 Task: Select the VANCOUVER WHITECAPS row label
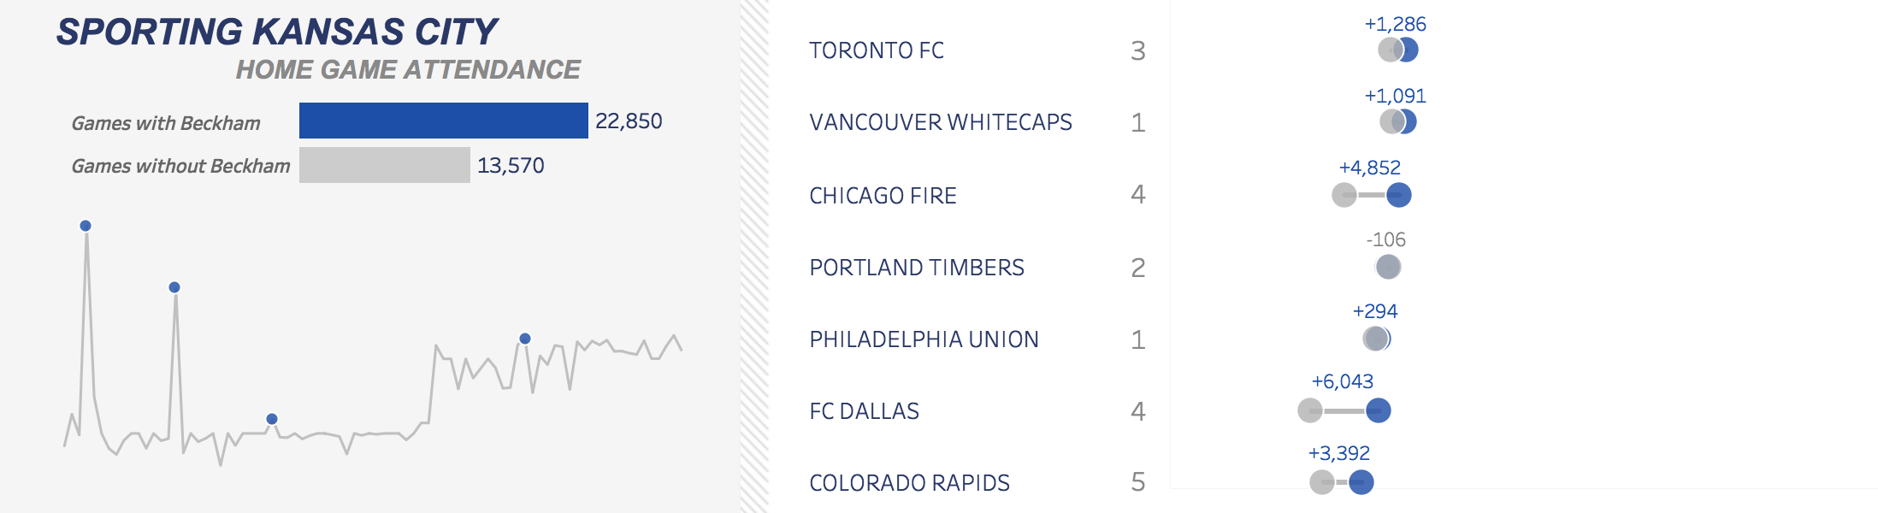point(941,122)
